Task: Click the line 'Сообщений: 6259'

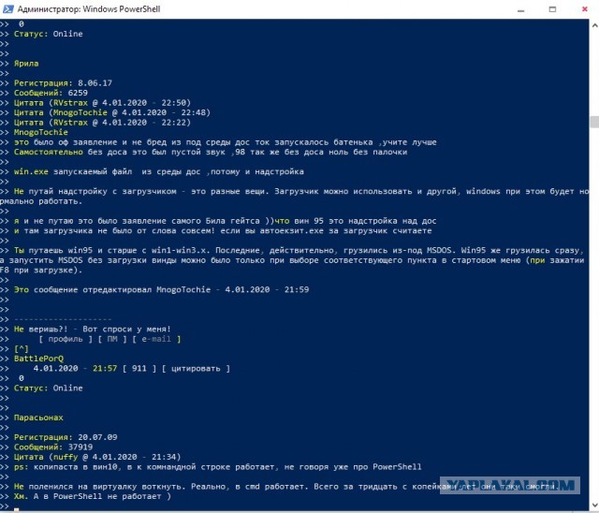Action: 51,93
